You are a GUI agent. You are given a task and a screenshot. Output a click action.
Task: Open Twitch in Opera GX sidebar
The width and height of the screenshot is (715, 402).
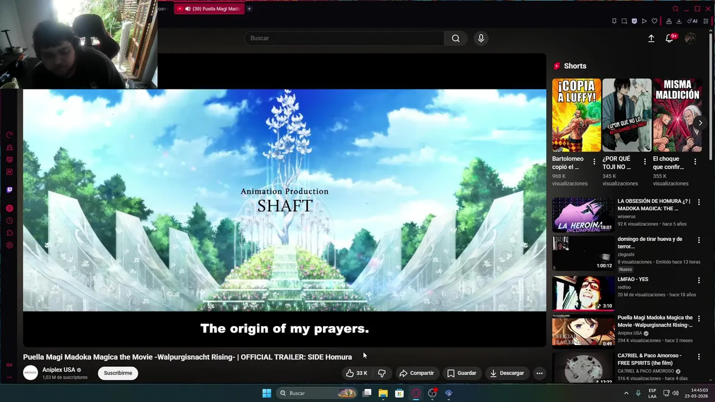click(9, 190)
